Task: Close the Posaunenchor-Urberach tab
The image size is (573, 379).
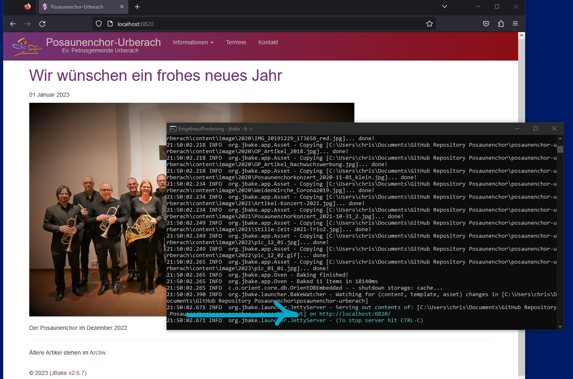Action: [122, 7]
